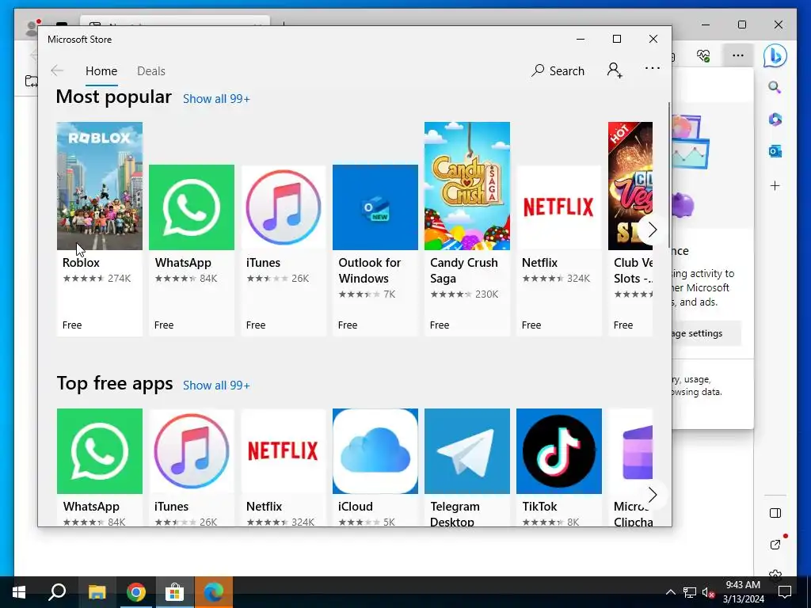This screenshot has height=608, width=811.
Task: Open Microsoft 365 icon in Edge sidebar
Action: (x=775, y=120)
